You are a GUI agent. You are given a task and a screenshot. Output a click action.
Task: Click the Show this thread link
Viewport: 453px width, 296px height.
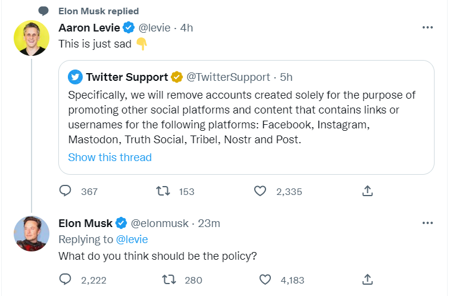point(110,158)
